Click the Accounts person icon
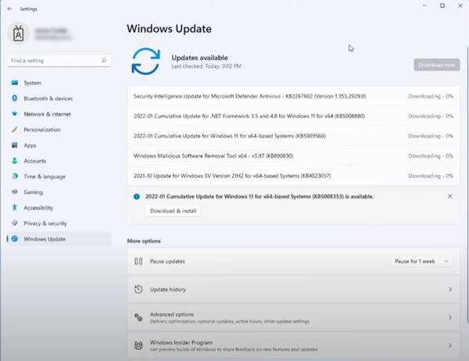Viewport: 469px width, 361px height. click(x=14, y=161)
